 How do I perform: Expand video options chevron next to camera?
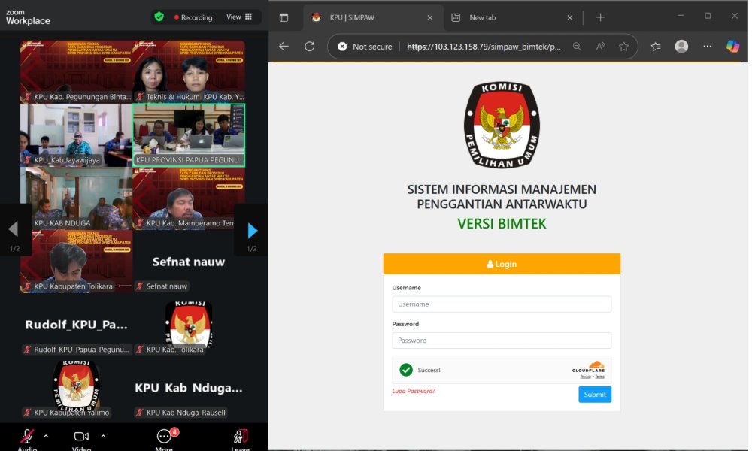103,436
